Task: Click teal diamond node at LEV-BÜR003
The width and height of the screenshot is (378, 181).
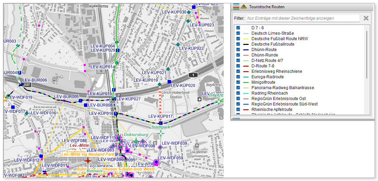Action: point(18,45)
